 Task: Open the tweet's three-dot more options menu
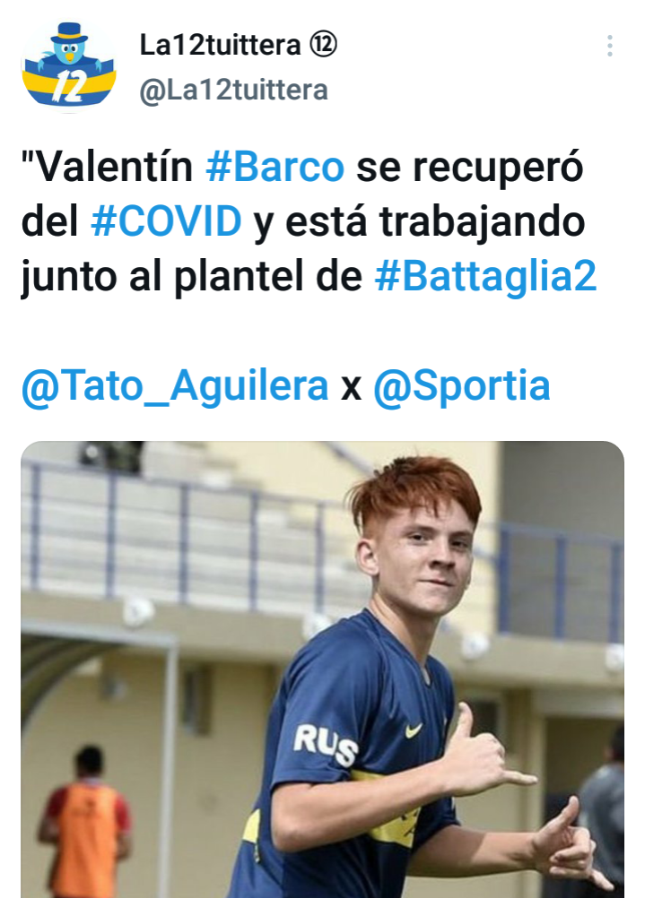[609, 46]
